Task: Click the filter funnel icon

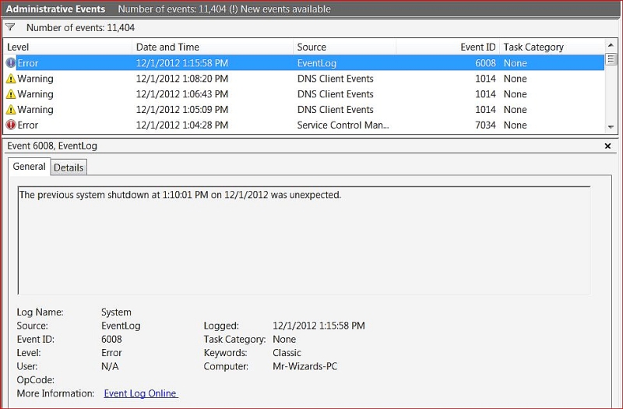Action: [10, 27]
